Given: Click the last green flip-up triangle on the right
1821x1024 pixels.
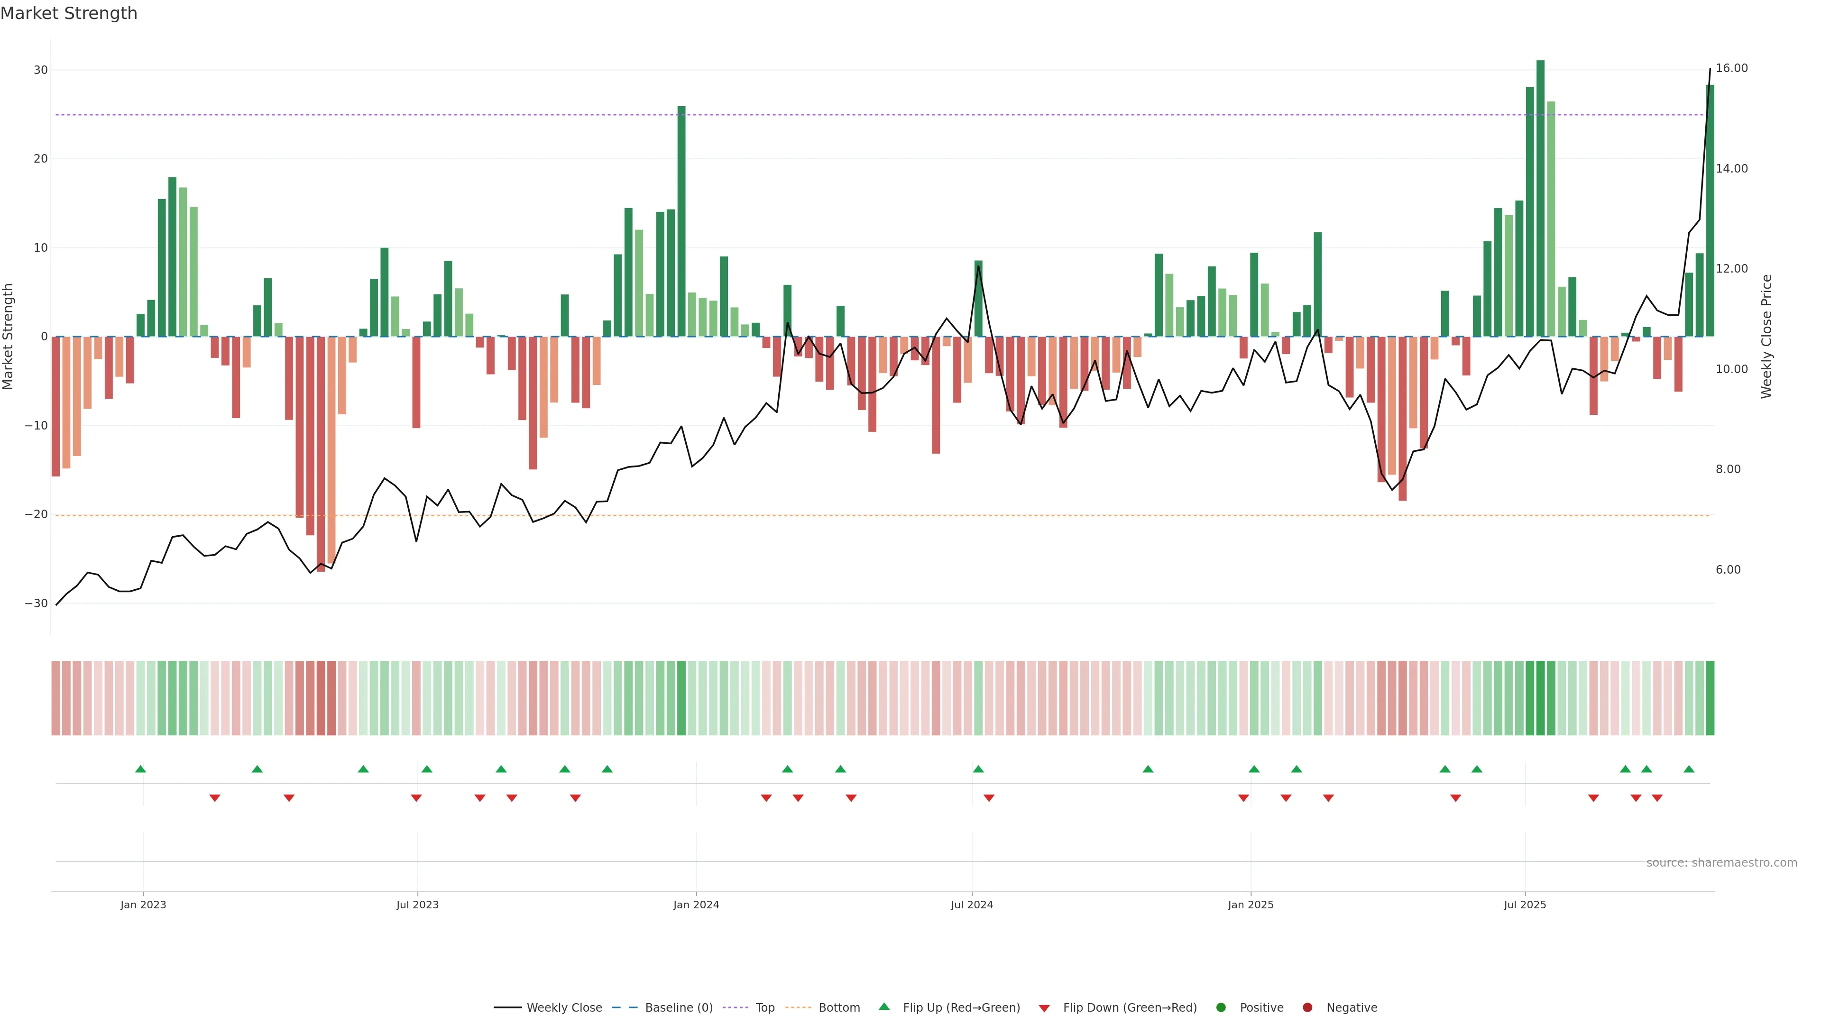Looking at the screenshot, I should tap(1689, 769).
